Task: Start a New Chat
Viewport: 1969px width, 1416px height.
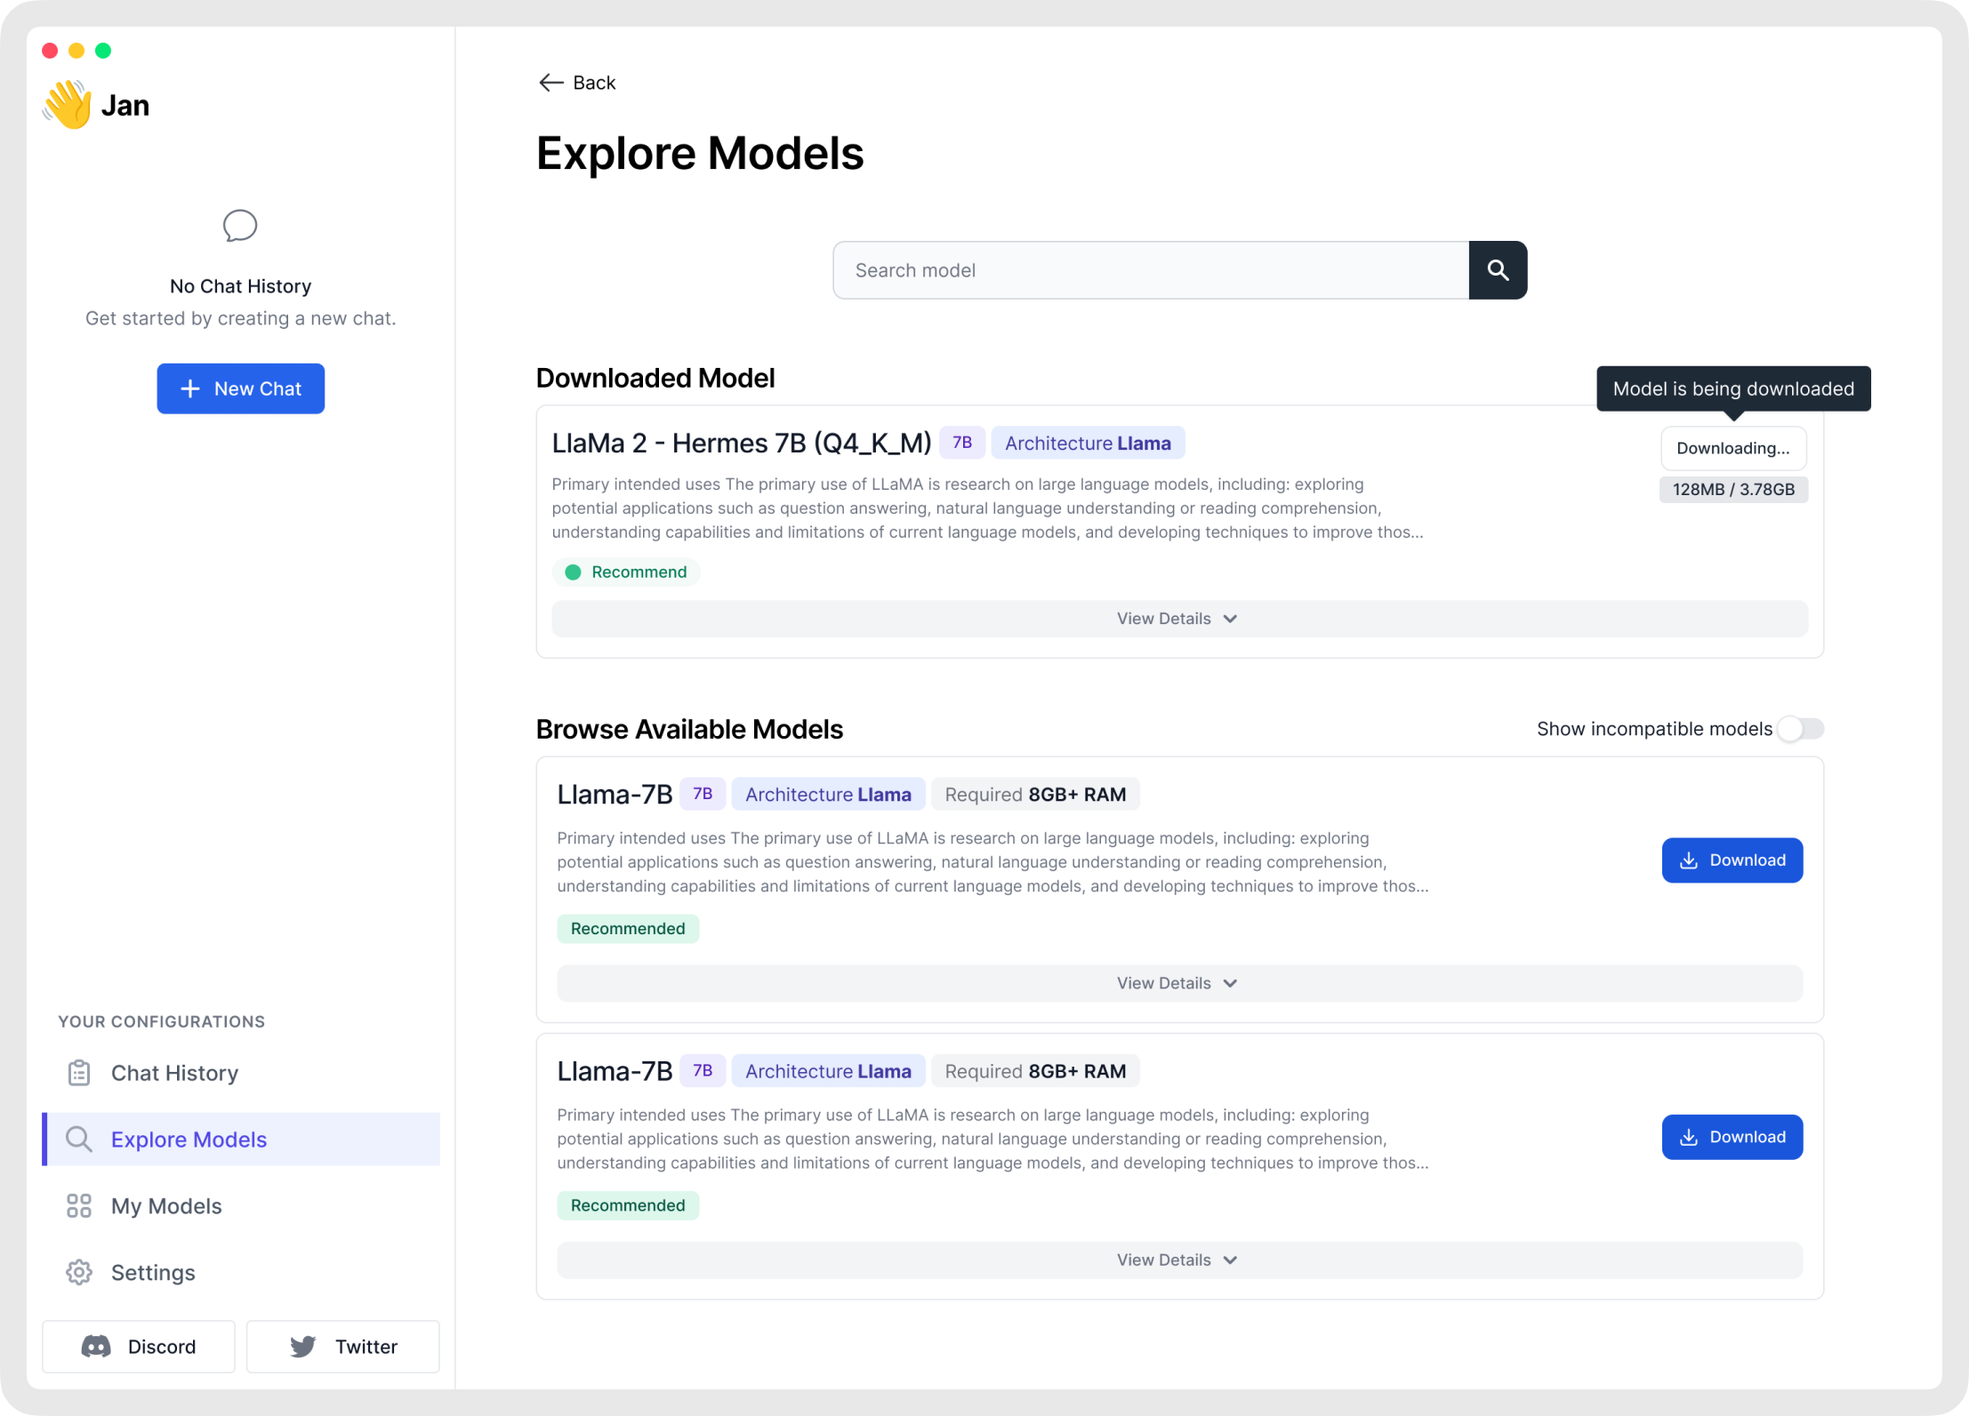Action: pos(240,388)
